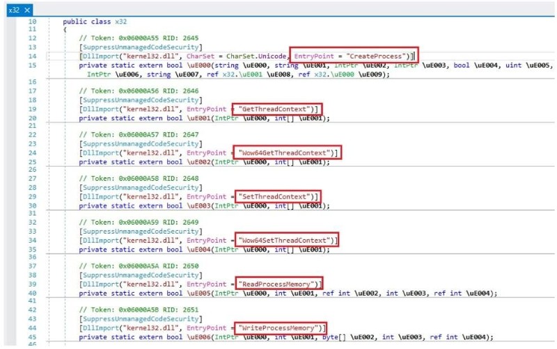Click DllImport attribute on line 39
Viewport: 557px width, 349px height.
pyautogui.click(x=100, y=284)
